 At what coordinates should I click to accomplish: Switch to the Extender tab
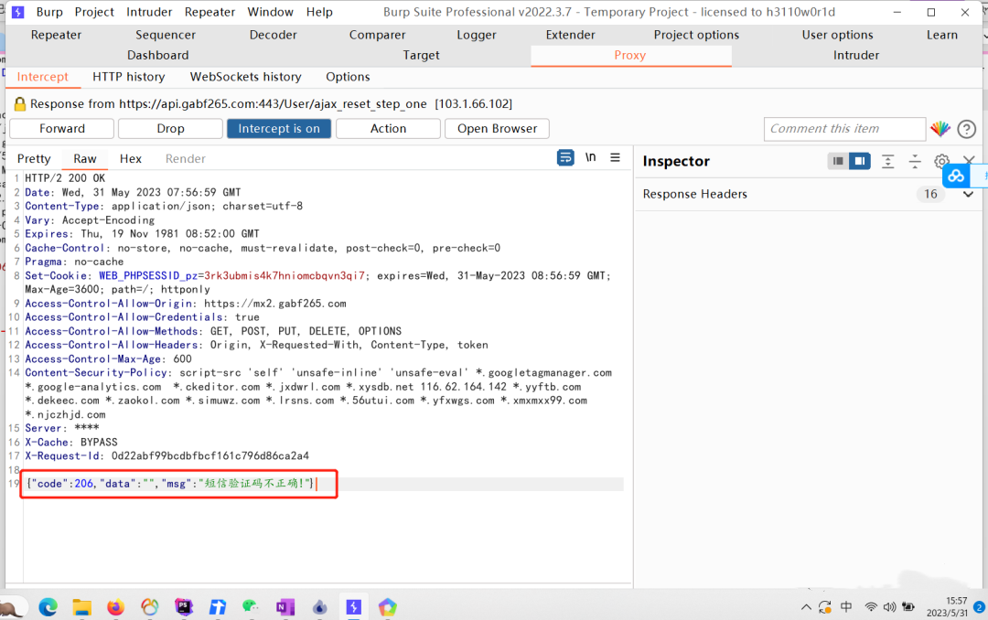tap(570, 35)
